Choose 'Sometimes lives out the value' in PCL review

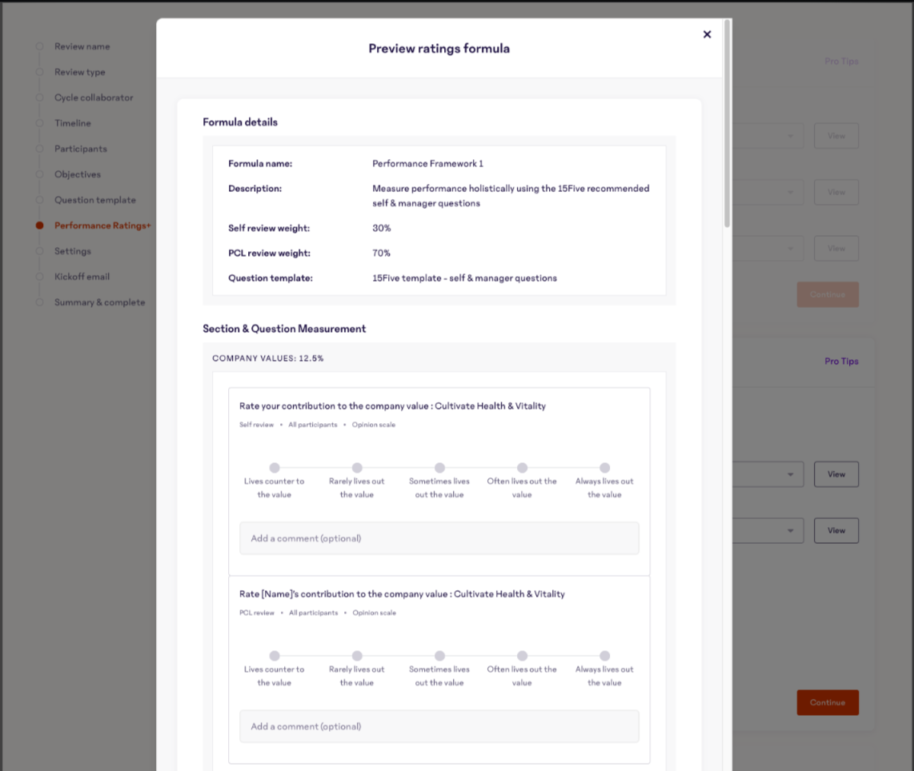coord(439,656)
